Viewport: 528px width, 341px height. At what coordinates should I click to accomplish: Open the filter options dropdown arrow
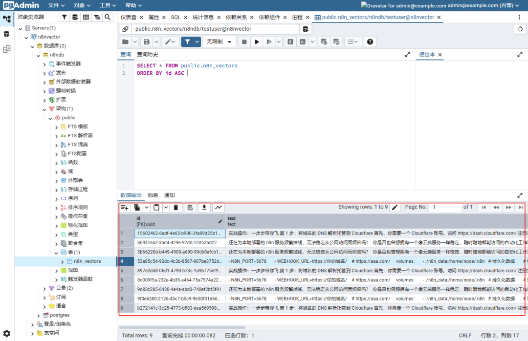pos(197,42)
